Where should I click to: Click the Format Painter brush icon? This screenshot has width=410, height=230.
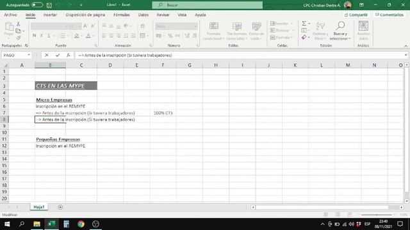(x=19, y=38)
